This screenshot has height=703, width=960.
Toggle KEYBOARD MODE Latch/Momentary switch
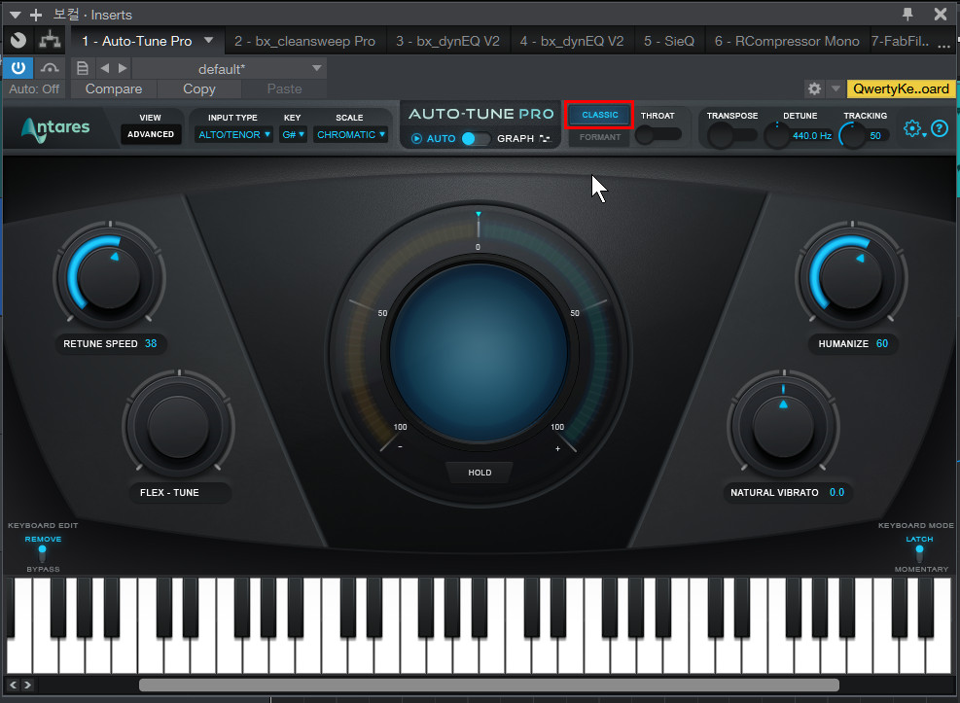pyautogui.click(x=919, y=553)
